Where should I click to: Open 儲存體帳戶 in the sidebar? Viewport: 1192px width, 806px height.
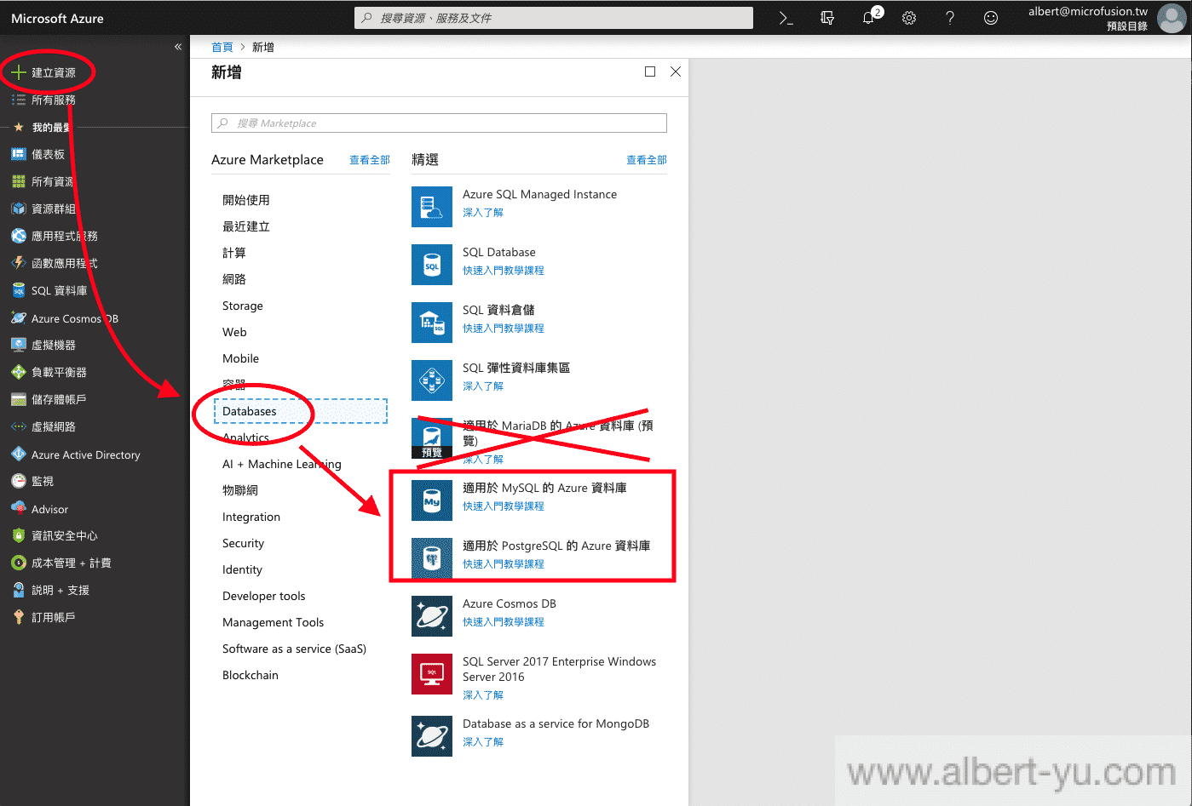pos(49,399)
